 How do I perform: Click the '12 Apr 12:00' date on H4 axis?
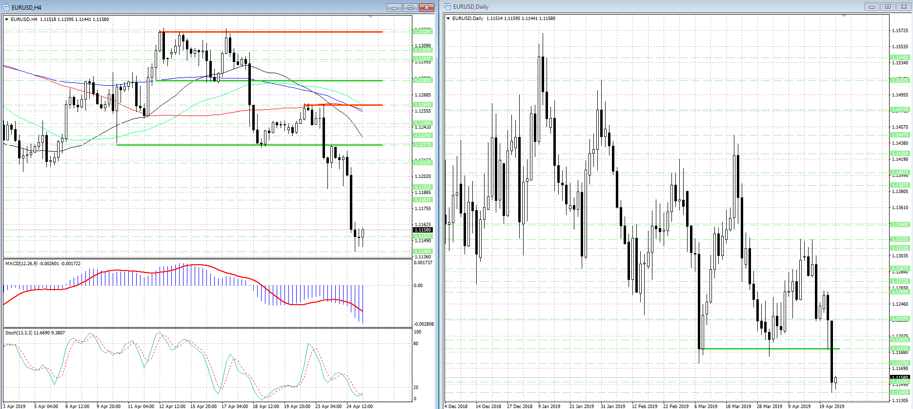click(x=172, y=406)
